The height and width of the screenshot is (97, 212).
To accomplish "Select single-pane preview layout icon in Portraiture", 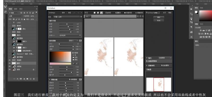I will point(95,13).
